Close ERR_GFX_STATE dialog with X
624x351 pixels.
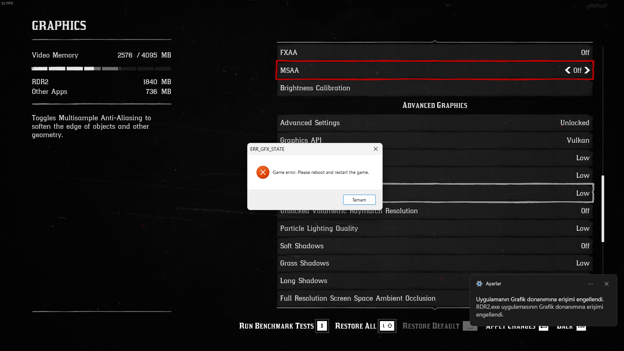pos(375,149)
